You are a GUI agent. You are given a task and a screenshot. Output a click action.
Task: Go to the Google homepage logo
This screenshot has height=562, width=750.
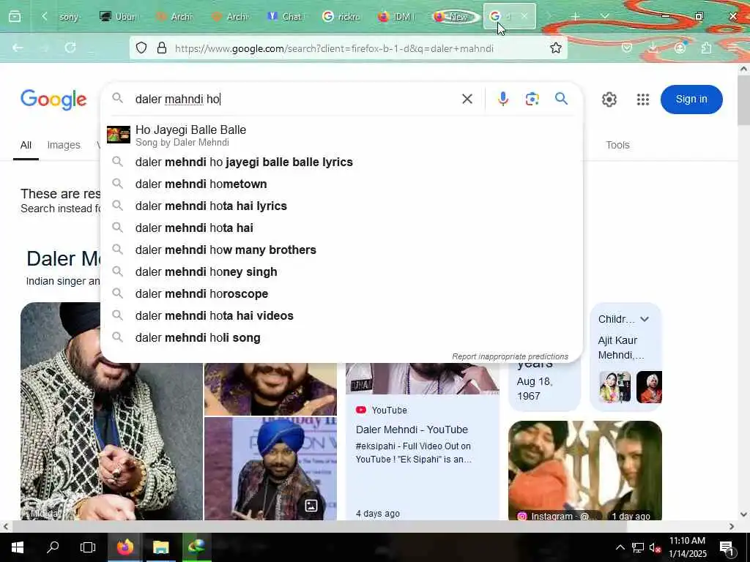point(53,100)
